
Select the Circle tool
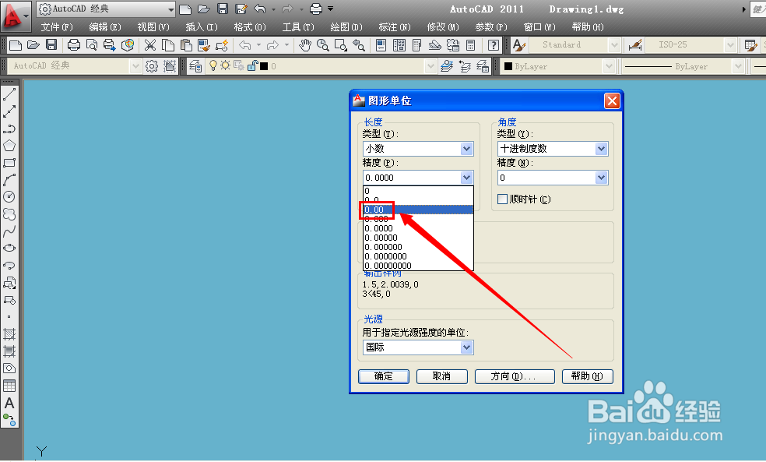(9, 197)
